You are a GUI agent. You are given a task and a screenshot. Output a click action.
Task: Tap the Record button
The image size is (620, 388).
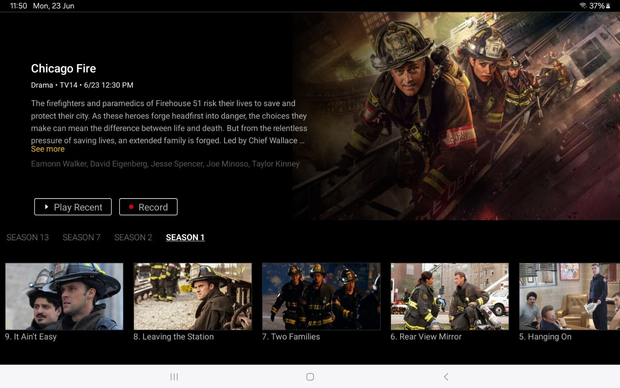click(x=148, y=207)
